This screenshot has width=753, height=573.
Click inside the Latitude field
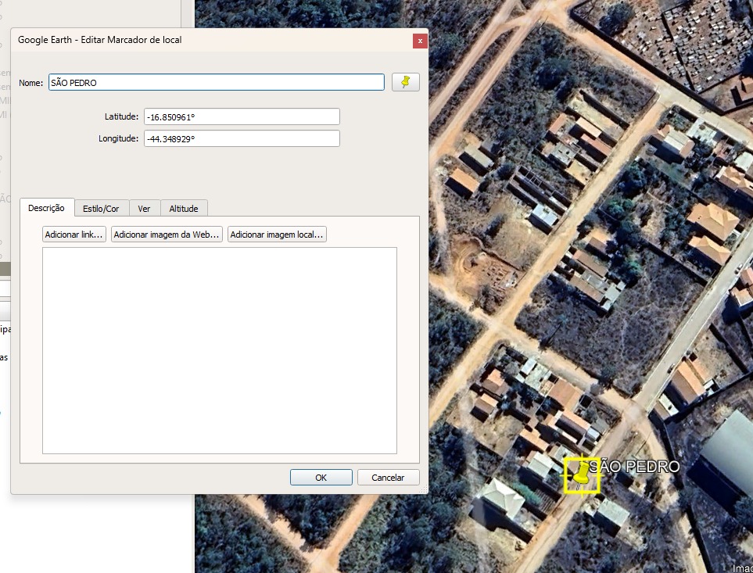click(x=242, y=116)
